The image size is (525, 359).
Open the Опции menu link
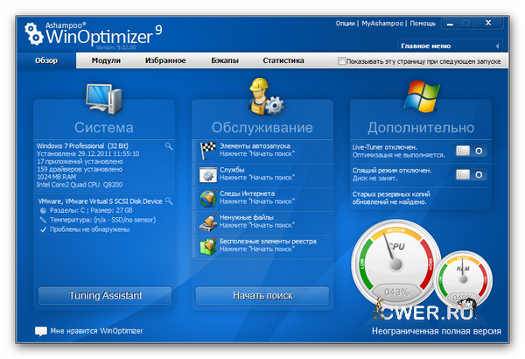346,23
